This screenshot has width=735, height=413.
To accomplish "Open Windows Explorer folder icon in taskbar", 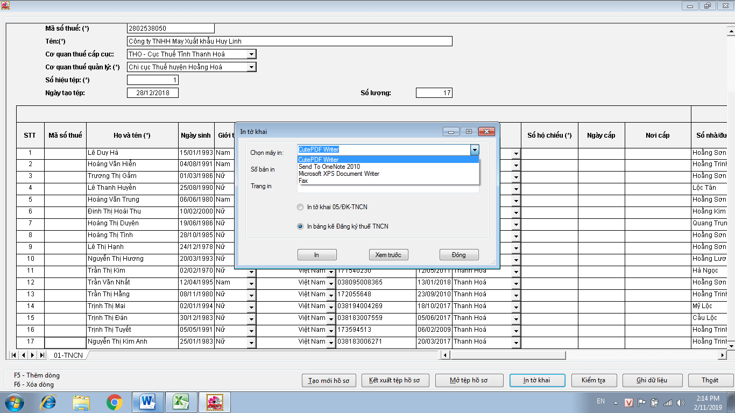I will 81,402.
